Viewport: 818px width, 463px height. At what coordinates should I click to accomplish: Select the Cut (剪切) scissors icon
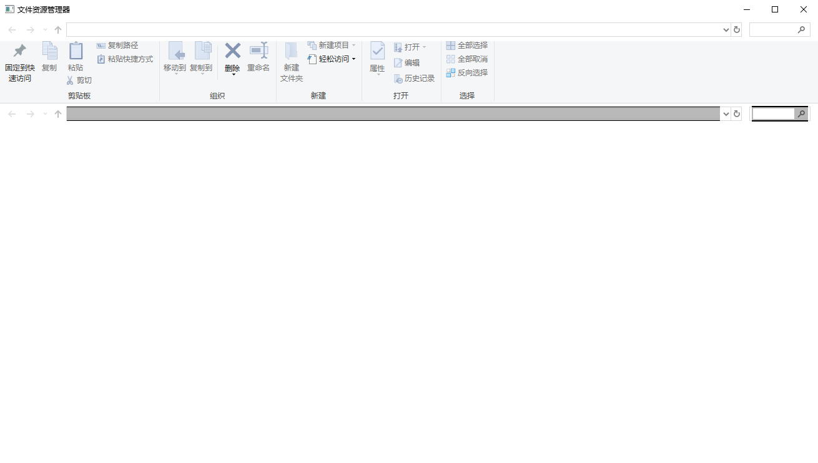70,80
